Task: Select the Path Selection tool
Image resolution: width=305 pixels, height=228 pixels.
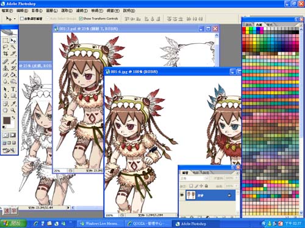Action: (x=5, y=89)
